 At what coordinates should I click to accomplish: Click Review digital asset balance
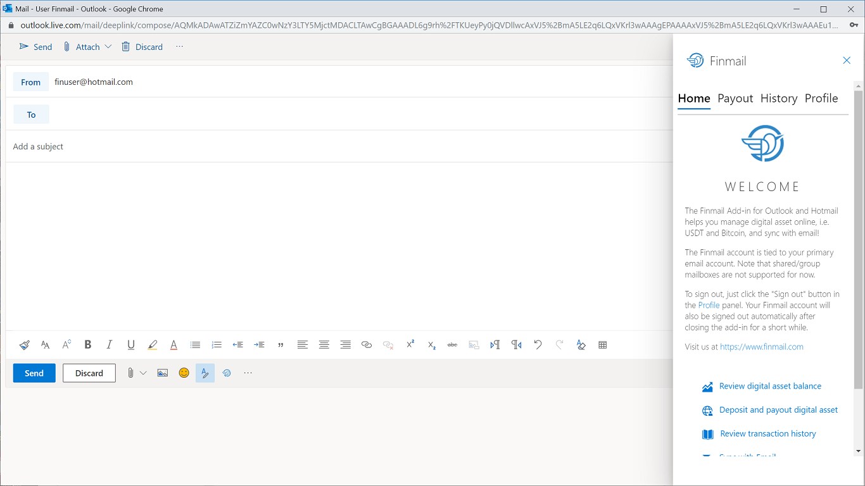(770, 386)
